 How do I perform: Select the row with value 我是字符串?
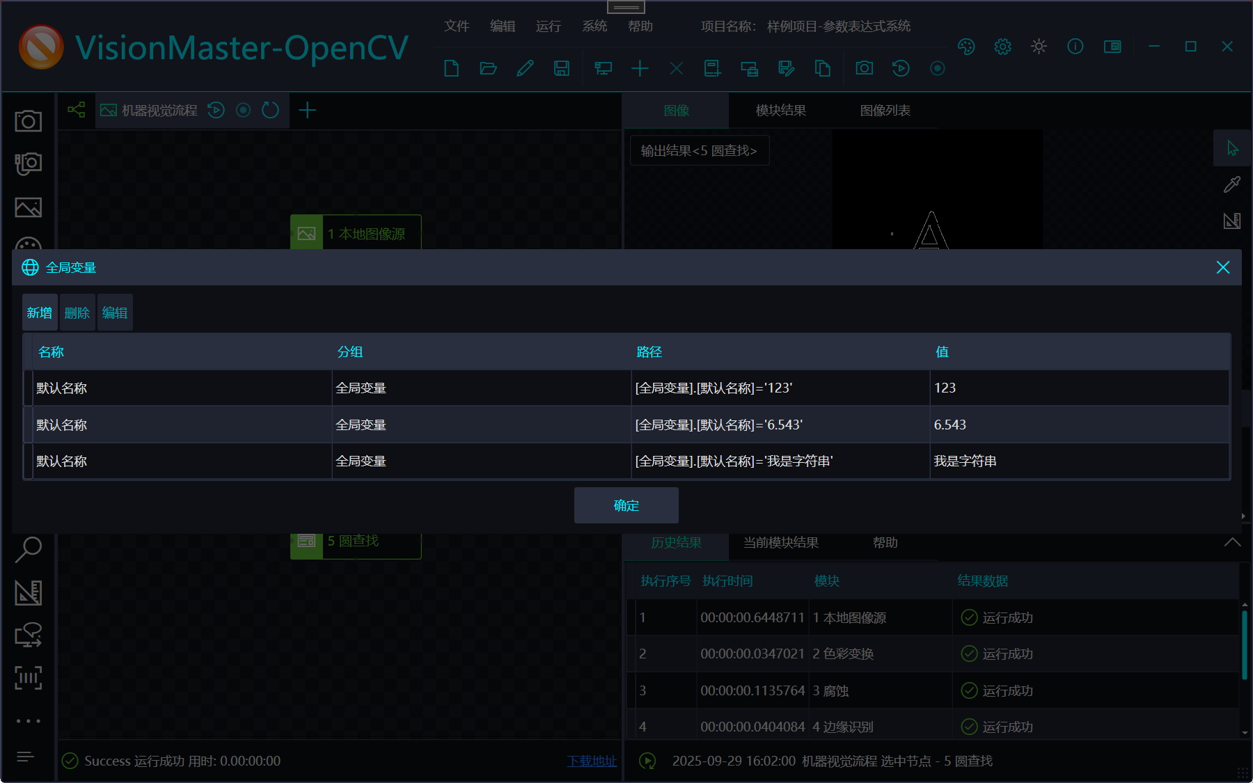pyautogui.click(x=626, y=461)
